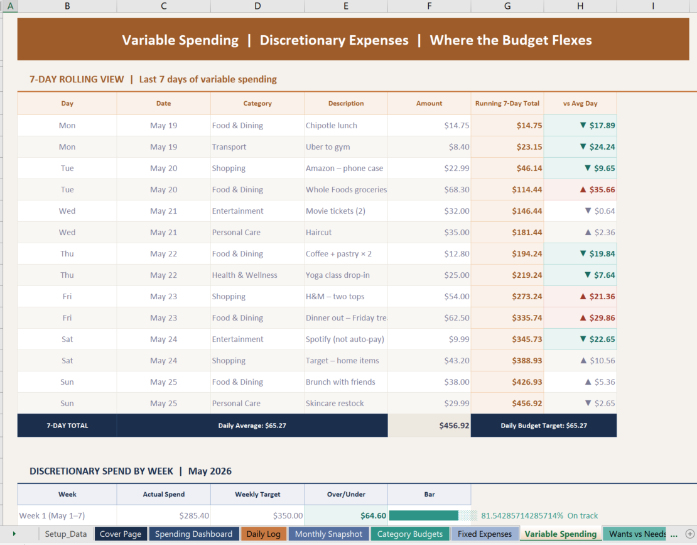Click the ▲ $29.86 variance cell

point(580,317)
